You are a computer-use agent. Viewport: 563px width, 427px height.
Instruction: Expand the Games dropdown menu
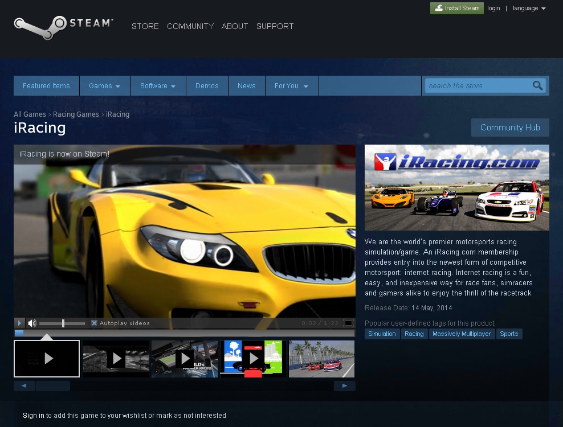[x=104, y=86]
